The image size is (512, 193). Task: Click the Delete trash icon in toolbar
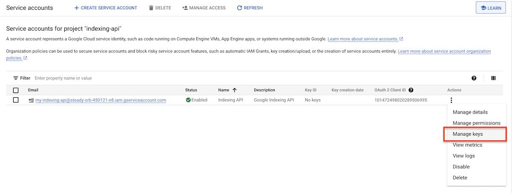pos(151,8)
